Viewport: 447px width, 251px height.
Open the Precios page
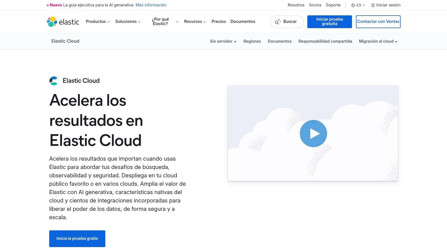(x=218, y=21)
